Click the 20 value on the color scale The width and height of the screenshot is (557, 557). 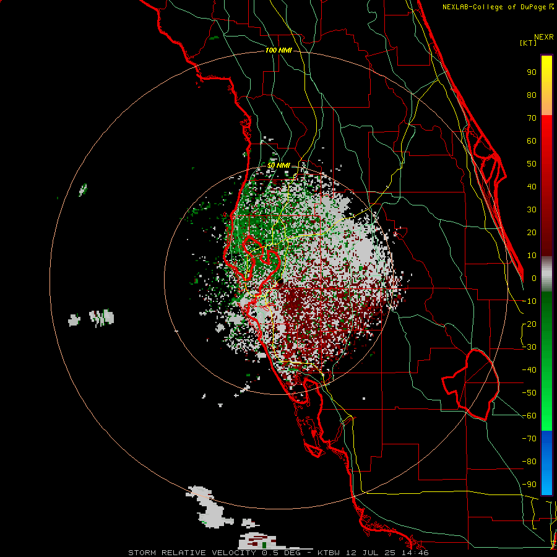click(x=532, y=233)
